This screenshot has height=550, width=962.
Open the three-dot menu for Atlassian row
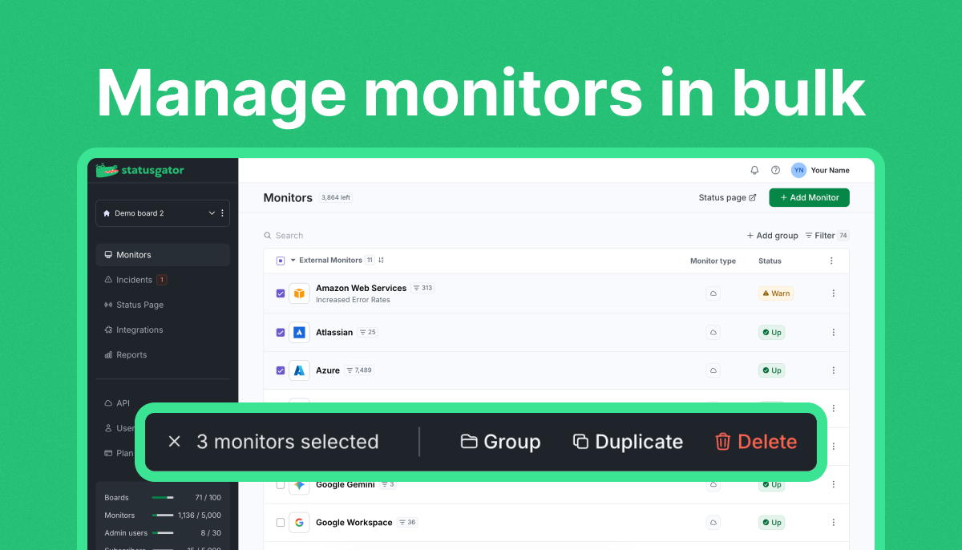[833, 332]
